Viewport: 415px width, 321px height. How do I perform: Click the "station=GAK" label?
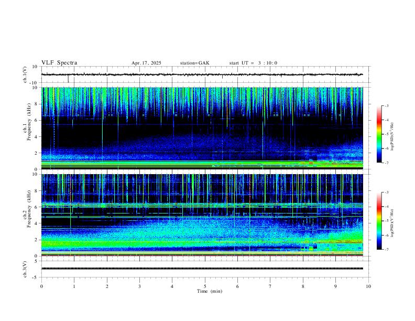[x=194, y=63]
